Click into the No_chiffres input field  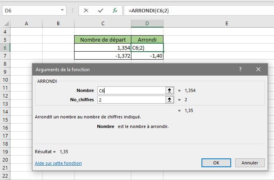(131, 100)
